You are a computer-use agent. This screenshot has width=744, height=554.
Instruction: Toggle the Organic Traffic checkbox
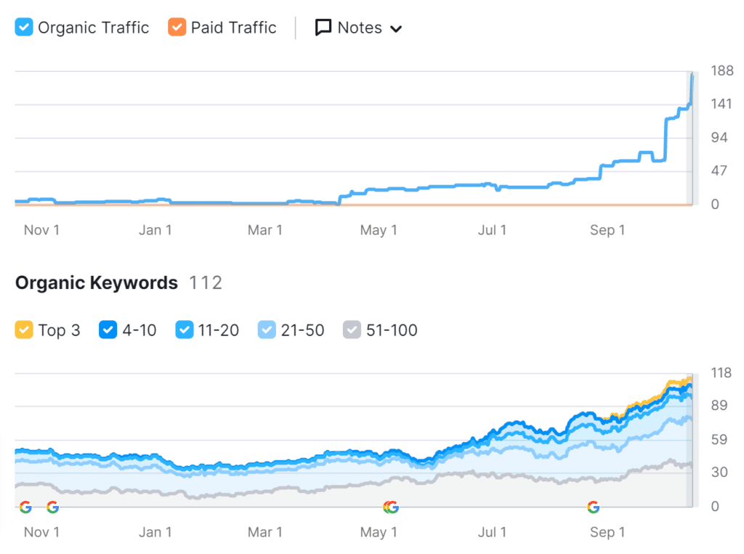24,28
